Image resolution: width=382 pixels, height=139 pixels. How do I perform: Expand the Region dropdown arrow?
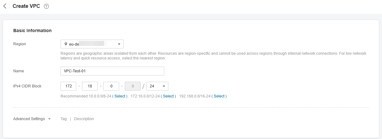click(119, 44)
